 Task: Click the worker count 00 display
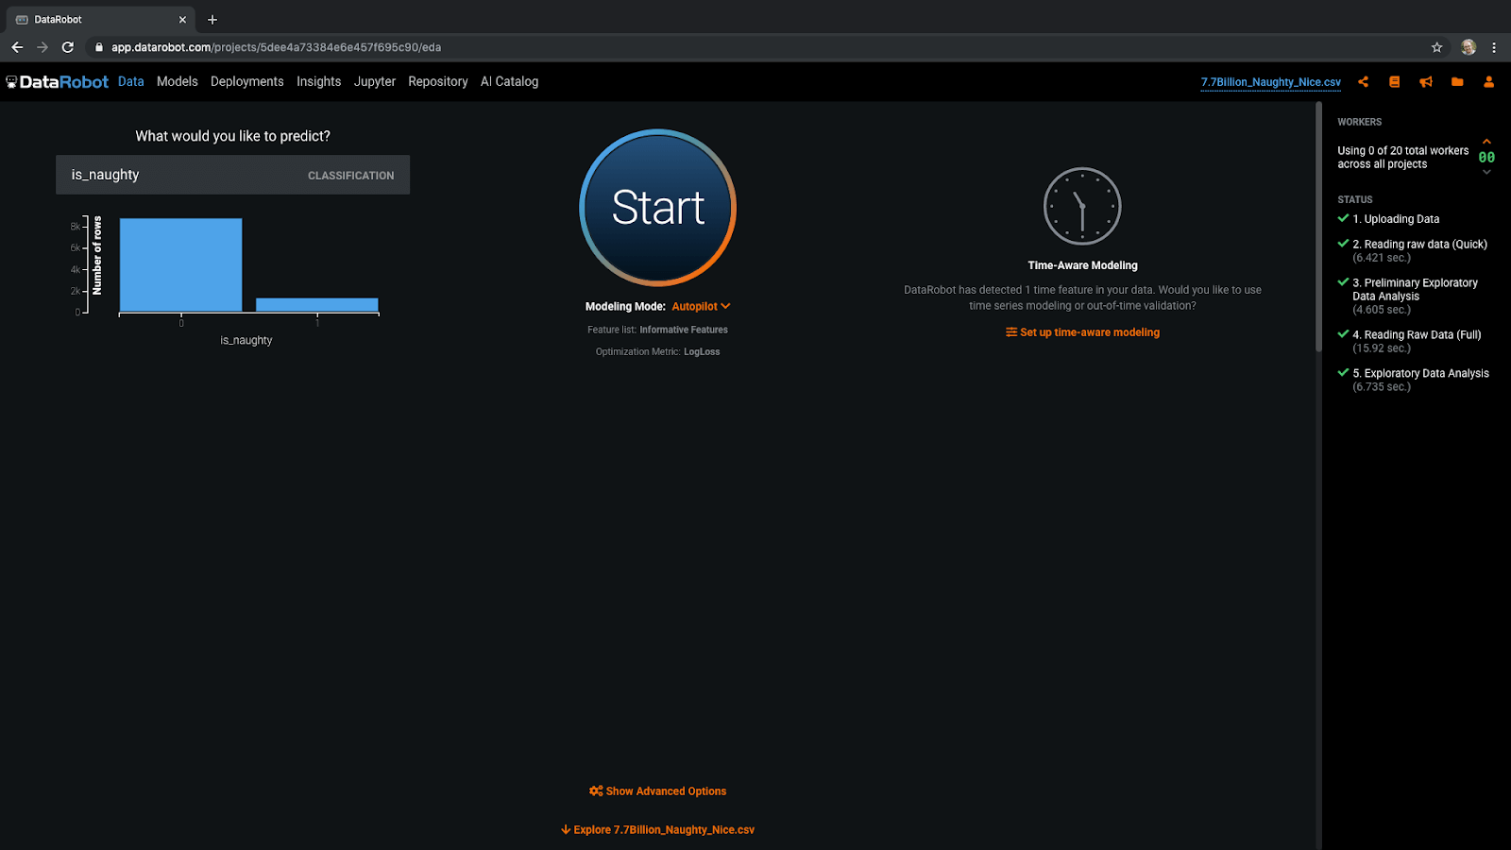point(1486,157)
